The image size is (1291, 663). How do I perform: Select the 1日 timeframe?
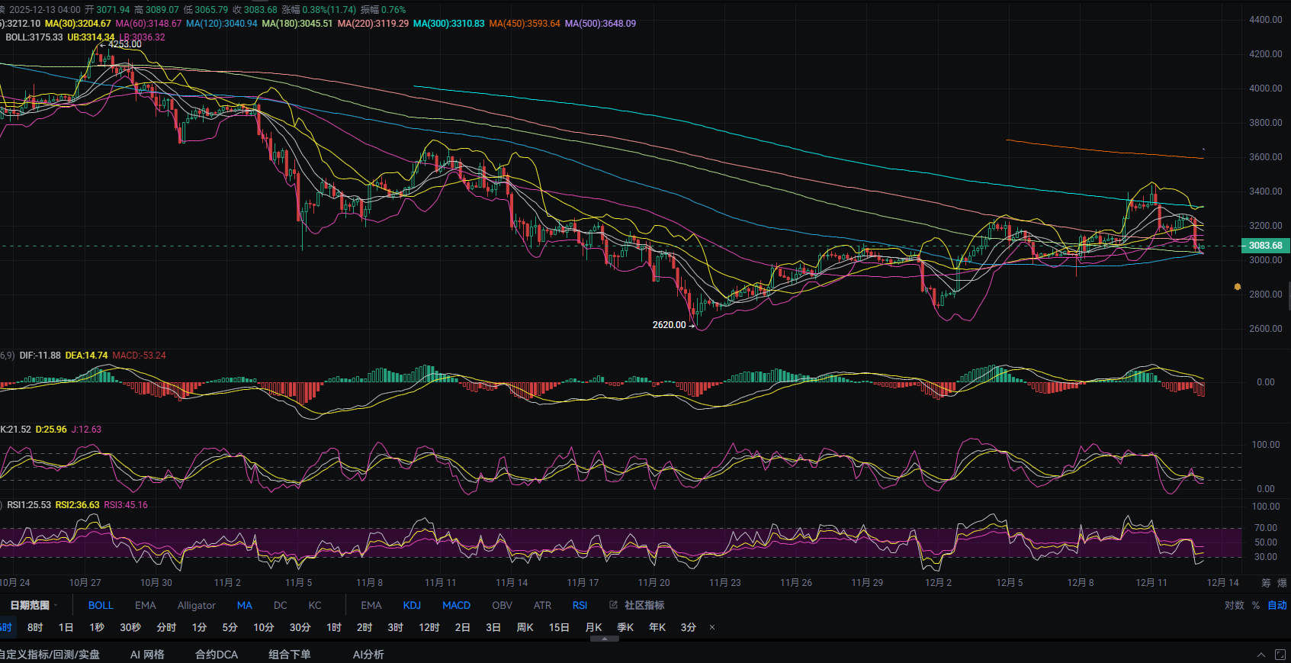(66, 627)
